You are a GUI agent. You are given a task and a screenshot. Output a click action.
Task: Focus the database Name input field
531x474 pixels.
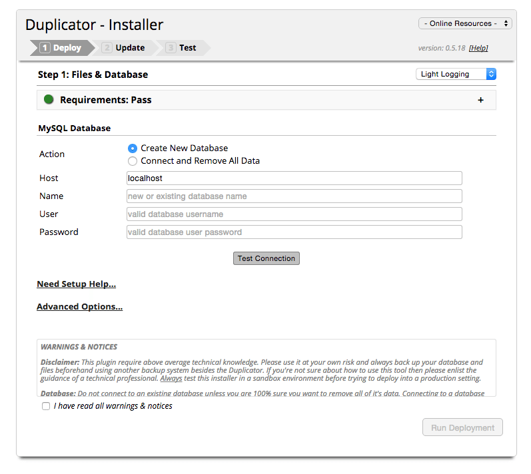point(294,196)
